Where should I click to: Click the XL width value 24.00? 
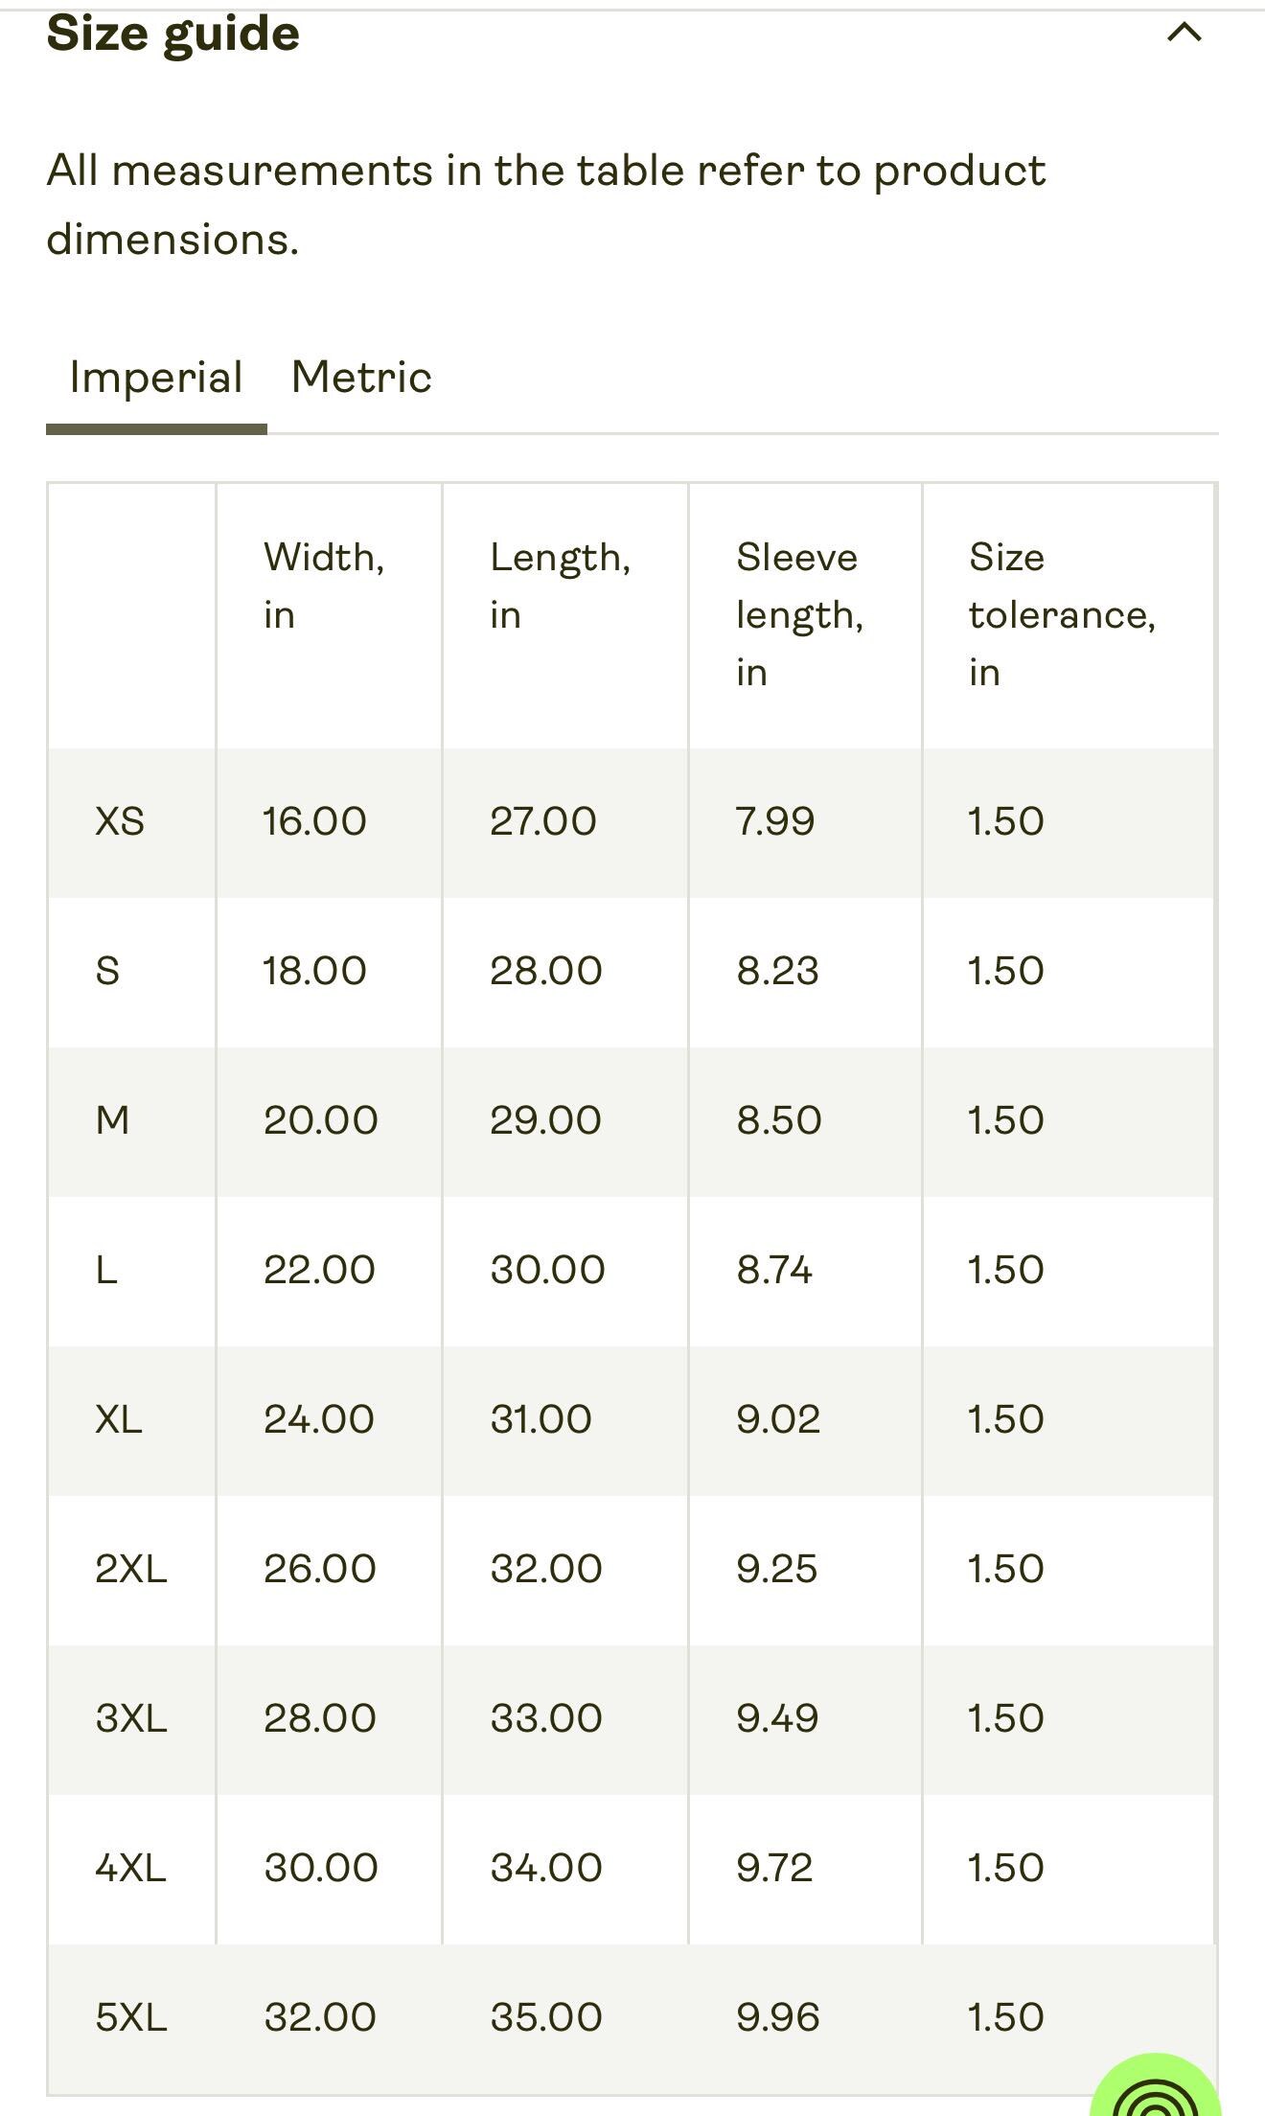(x=319, y=1419)
